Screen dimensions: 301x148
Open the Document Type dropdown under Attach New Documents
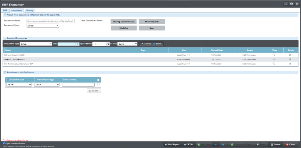[x=43, y=26]
